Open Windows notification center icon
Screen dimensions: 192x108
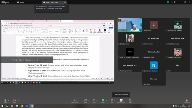point(189,106)
